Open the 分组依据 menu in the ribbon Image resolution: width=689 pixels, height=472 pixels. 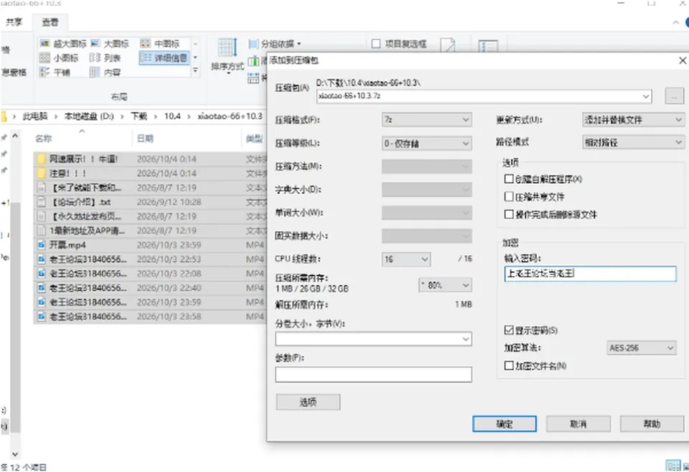(275, 44)
